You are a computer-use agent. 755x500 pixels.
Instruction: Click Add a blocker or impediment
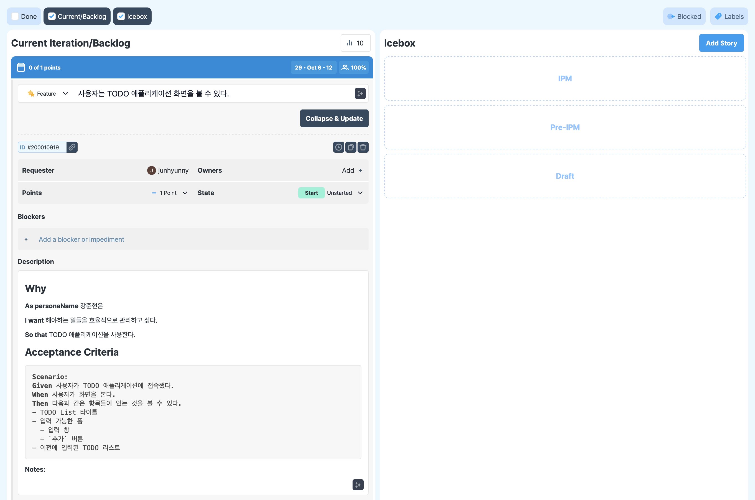coord(81,239)
